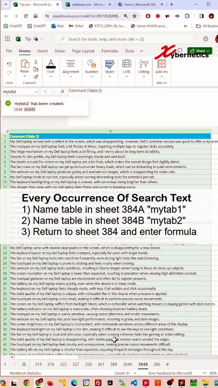The width and height of the screenshot is (218, 388).
Task: Click the browser zoom magnifier icon
Action: (125, 16)
